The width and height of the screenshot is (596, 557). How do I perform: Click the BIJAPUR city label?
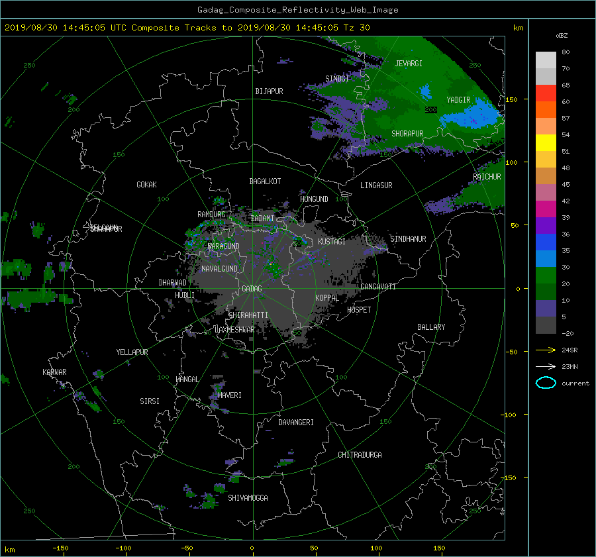click(269, 91)
